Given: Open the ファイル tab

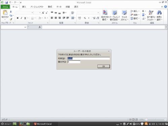Looking at the screenshot, I should point(5,7).
